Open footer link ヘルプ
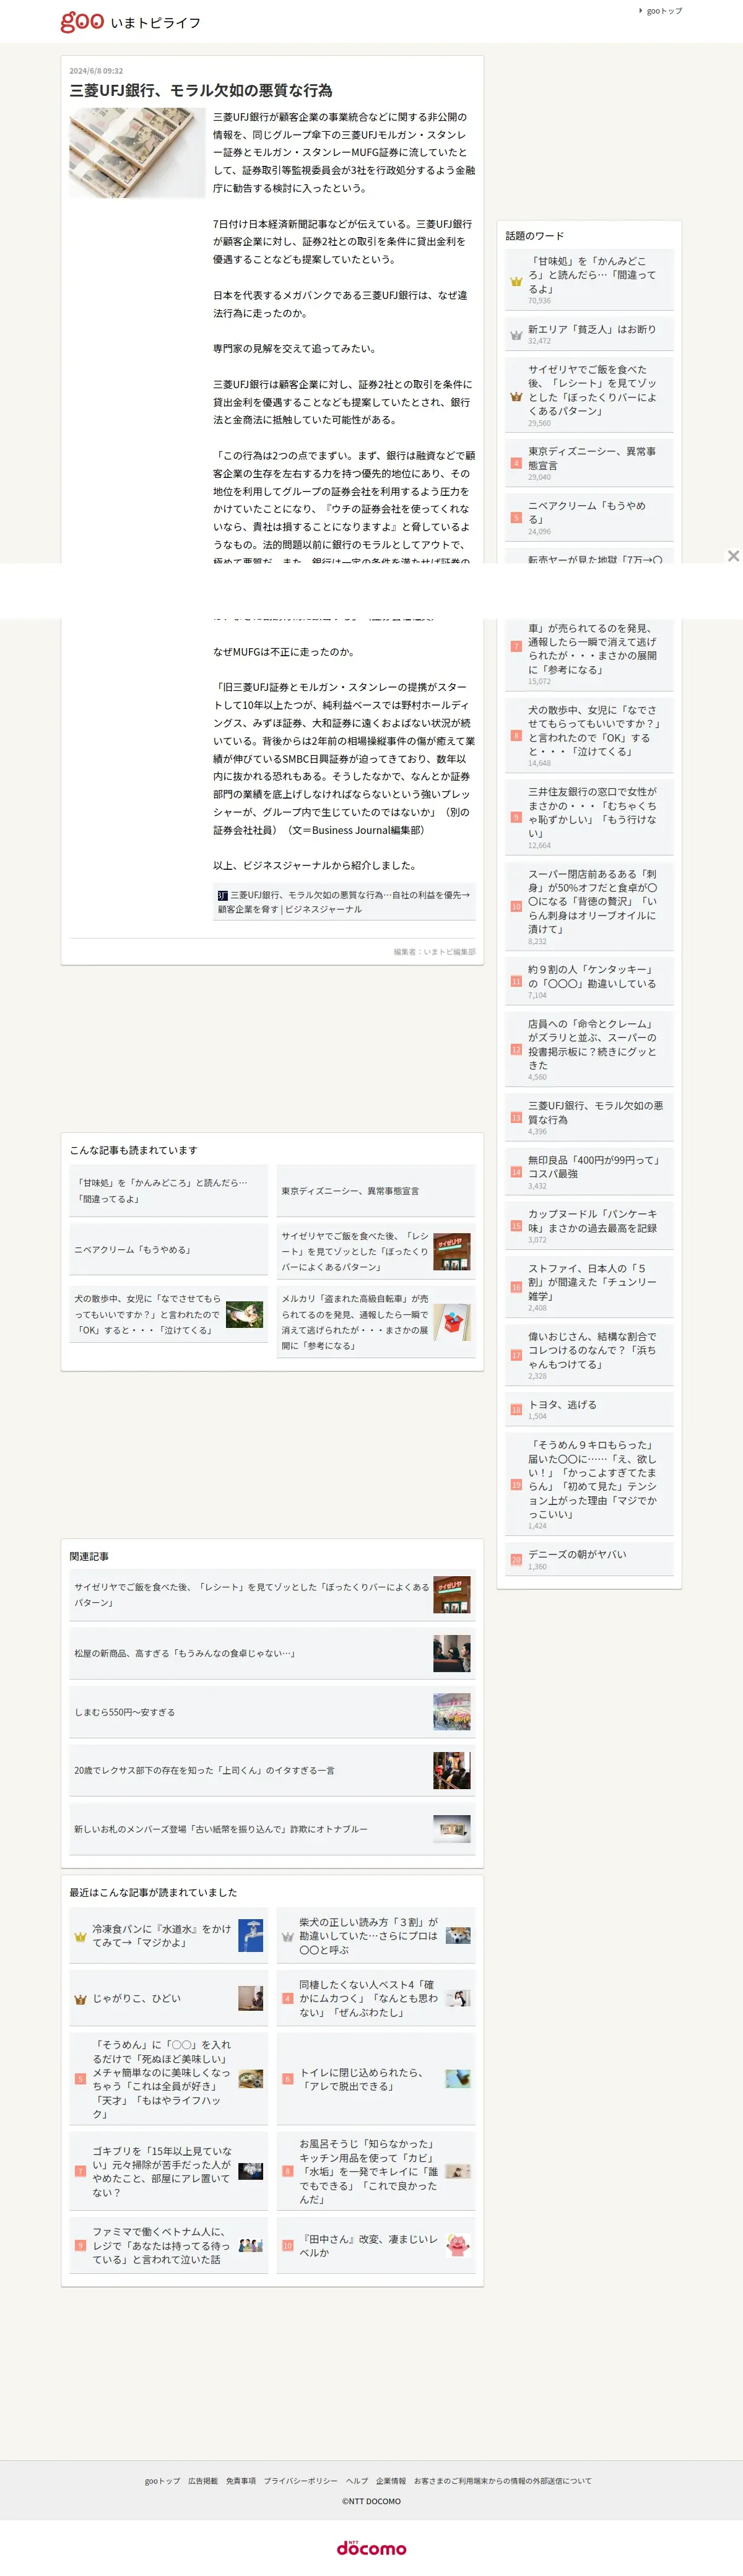Viewport: 743px width, 2576px height. click(x=357, y=2480)
